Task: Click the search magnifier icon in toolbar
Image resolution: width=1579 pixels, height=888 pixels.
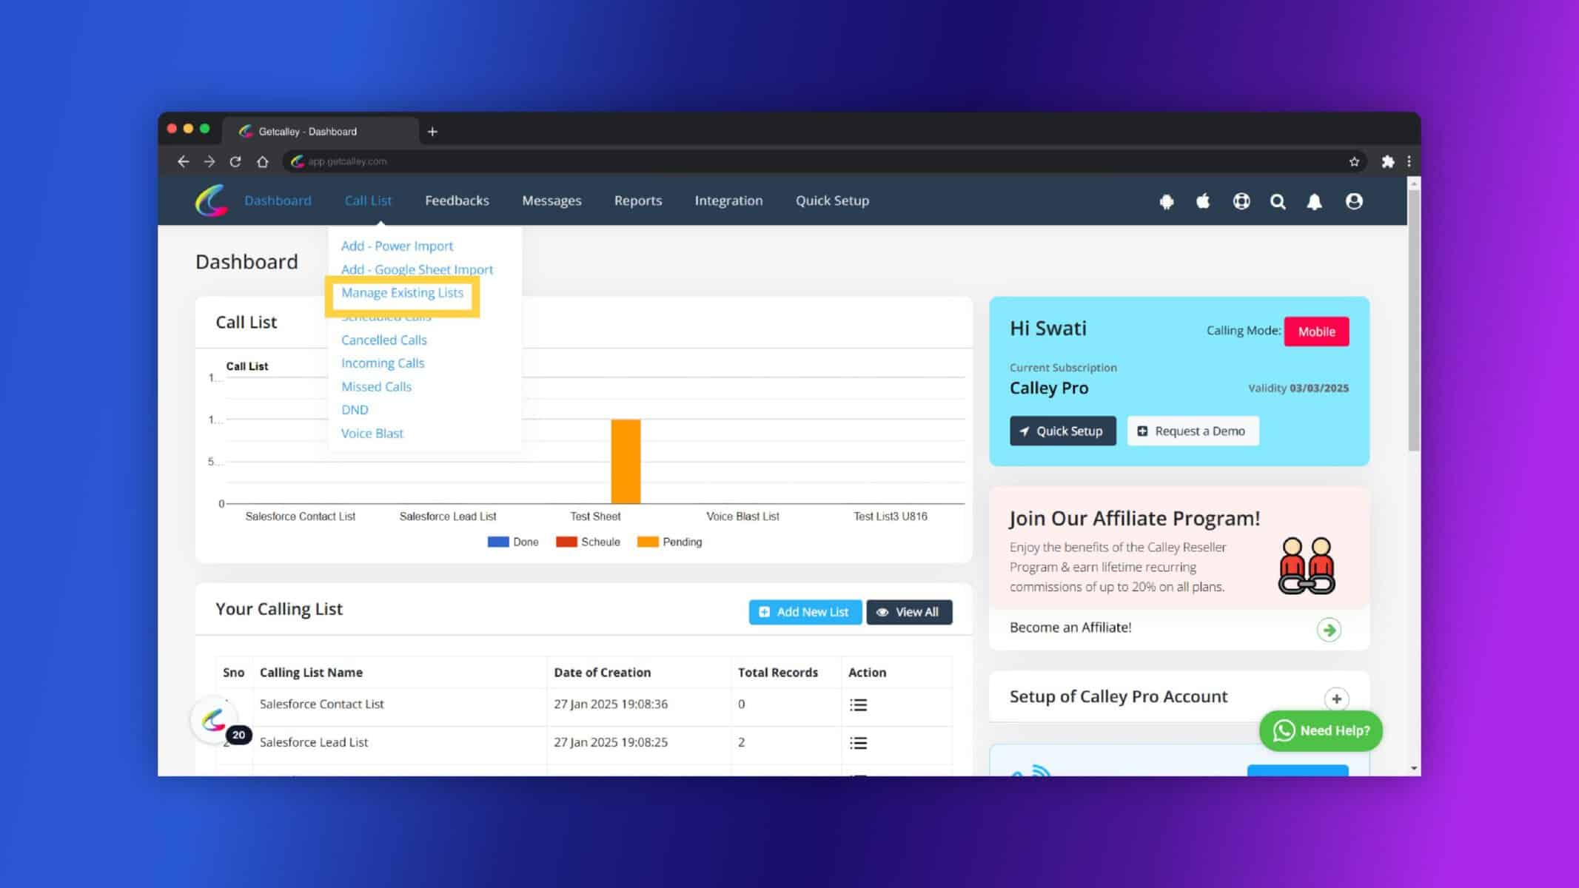Action: coord(1278,201)
